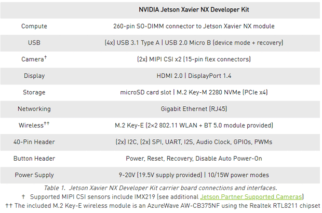Select the Compute row label
The width and height of the screenshot is (322, 213).
pos(34,26)
